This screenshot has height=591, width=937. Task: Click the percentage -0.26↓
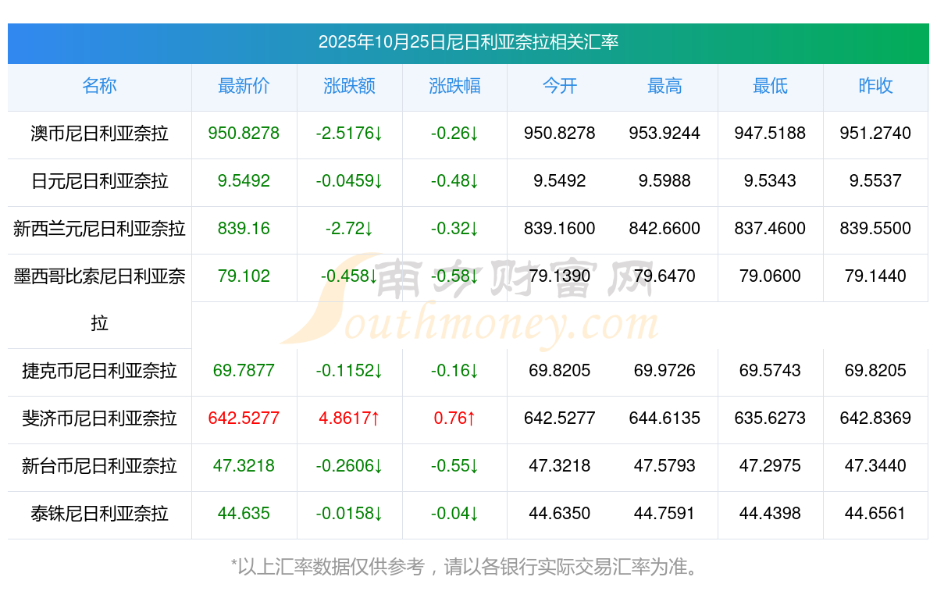tap(454, 134)
